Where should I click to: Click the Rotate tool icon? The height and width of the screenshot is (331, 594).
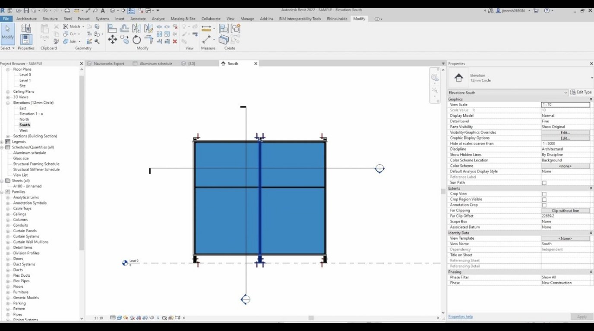point(137,40)
